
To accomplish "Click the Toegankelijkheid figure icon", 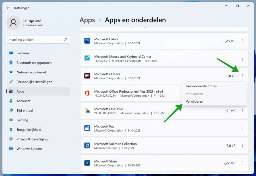I will click(x=11, y=129).
